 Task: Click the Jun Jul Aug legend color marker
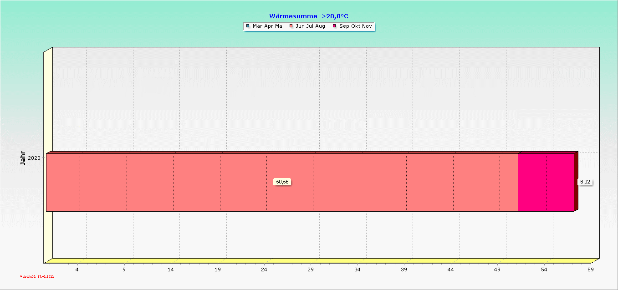(x=291, y=26)
